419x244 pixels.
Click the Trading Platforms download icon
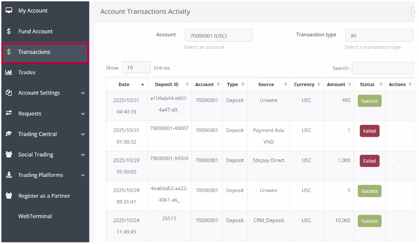[9, 175]
